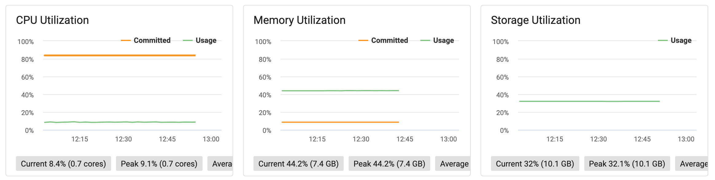Screen dimensions: 715x180
Task: Click the orange committed line in CPU chart
Action: click(120, 55)
